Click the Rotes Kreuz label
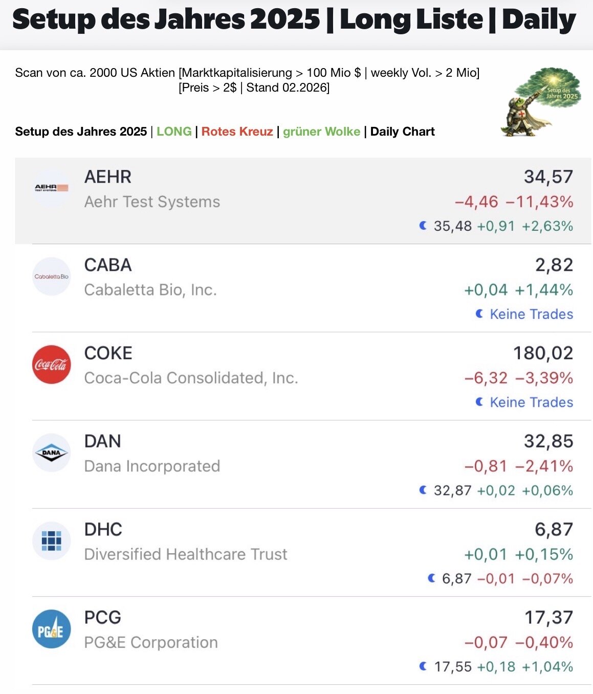The height and width of the screenshot is (694, 593). (237, 132)
